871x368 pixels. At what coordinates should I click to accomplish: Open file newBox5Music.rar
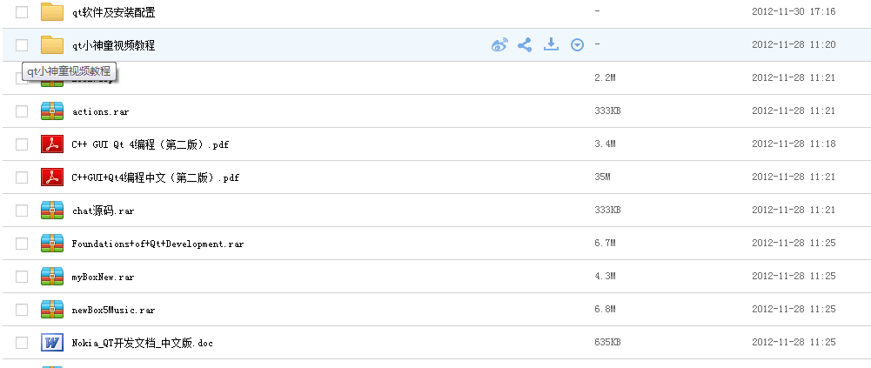tap(113, 310)
